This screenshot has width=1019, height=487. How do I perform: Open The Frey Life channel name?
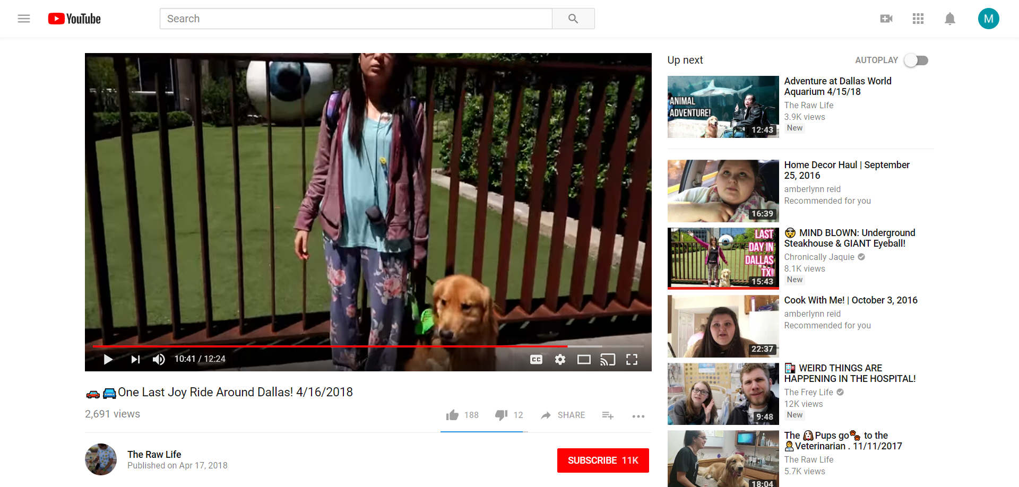coord(809,392)
